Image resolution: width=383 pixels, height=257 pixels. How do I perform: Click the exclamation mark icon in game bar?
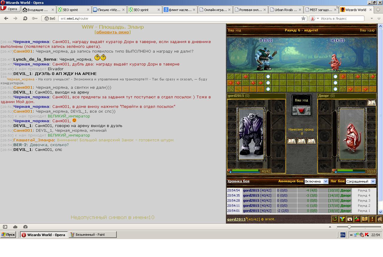372,219
